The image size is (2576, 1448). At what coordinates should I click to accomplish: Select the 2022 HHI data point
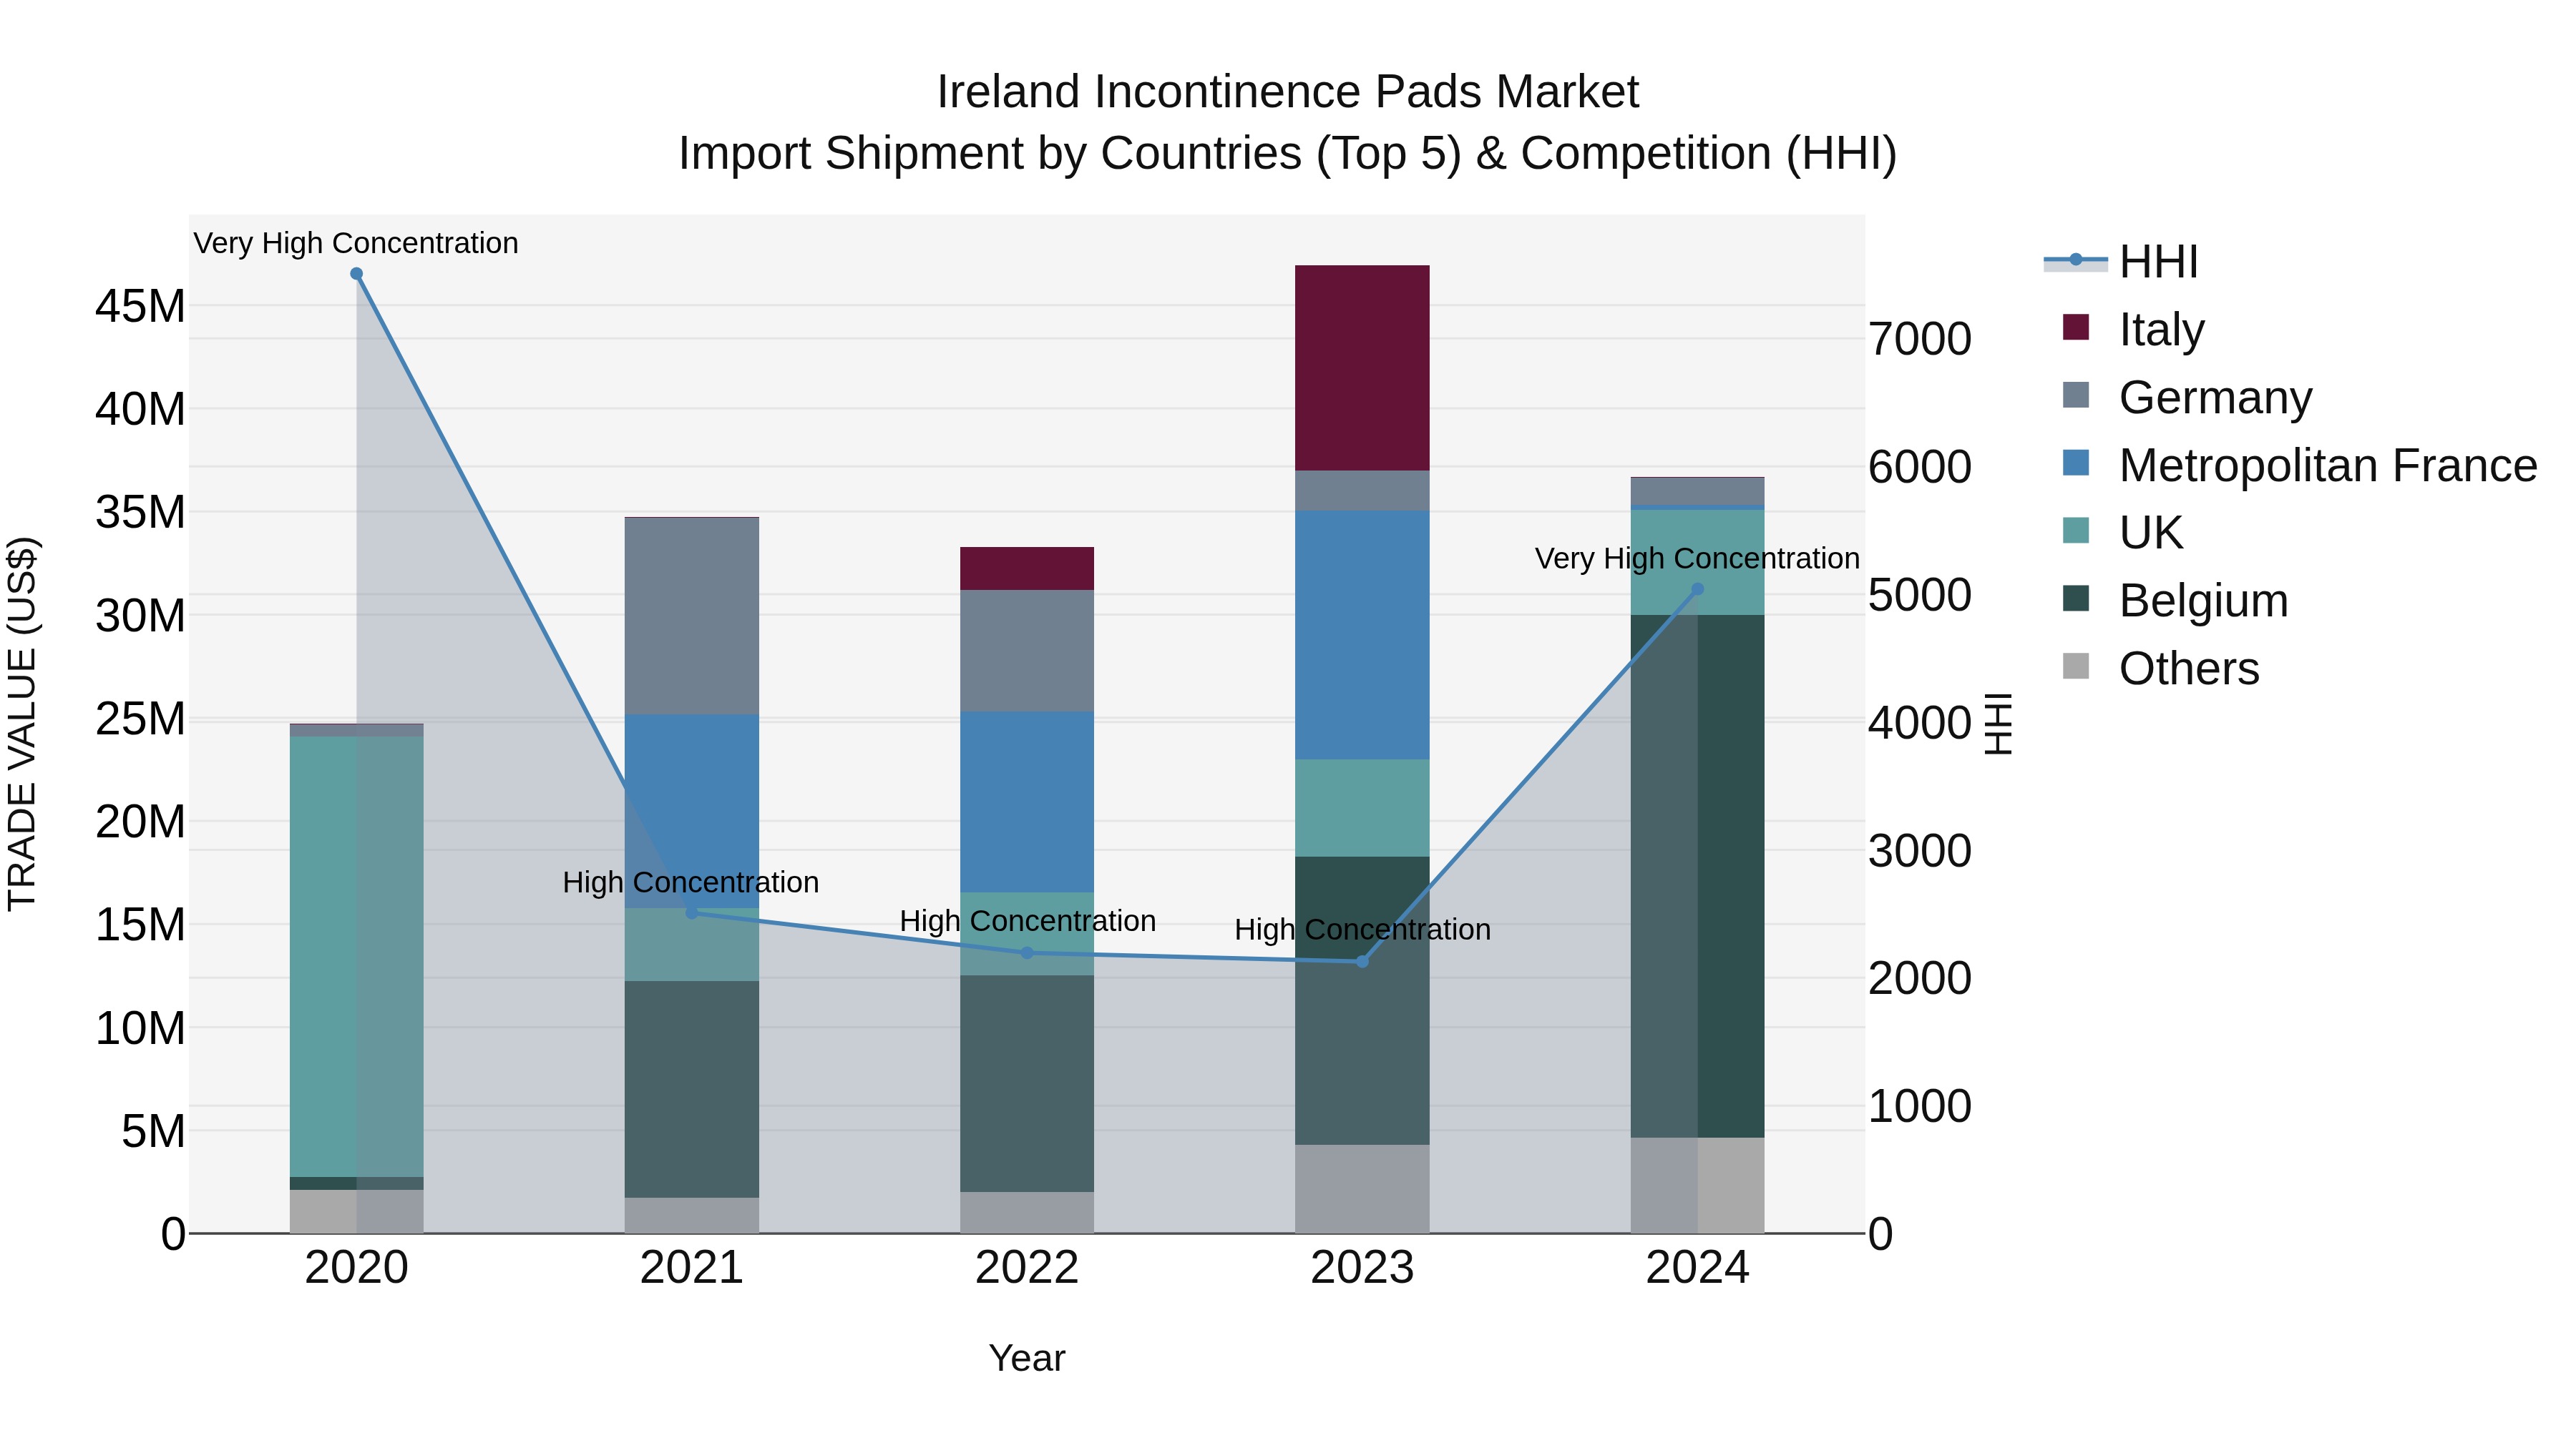click(1027, 953)
